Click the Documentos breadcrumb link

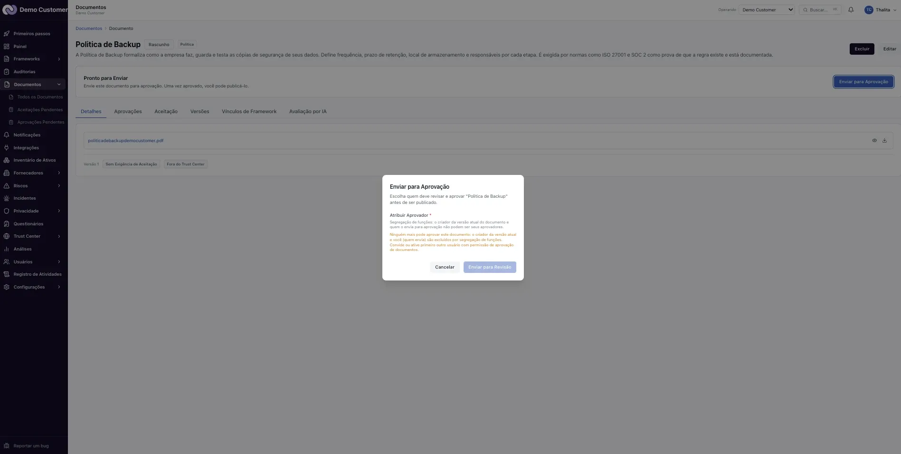coord(89,29)
